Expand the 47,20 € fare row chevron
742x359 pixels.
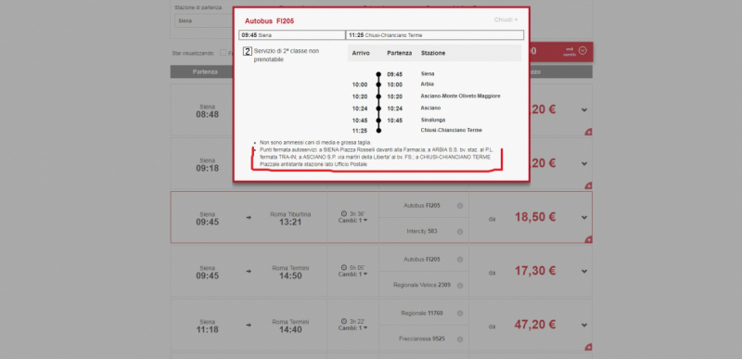(x=584, y=326)
